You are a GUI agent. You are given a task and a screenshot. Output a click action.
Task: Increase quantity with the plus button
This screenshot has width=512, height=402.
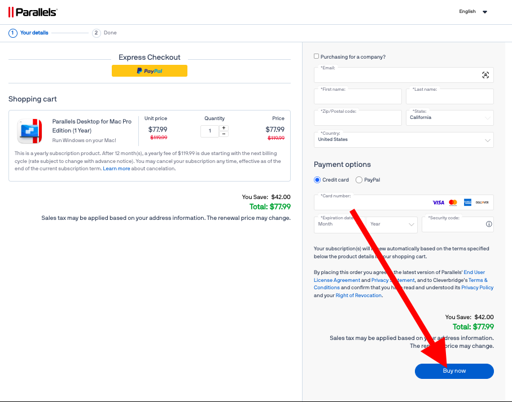point(224,128)
